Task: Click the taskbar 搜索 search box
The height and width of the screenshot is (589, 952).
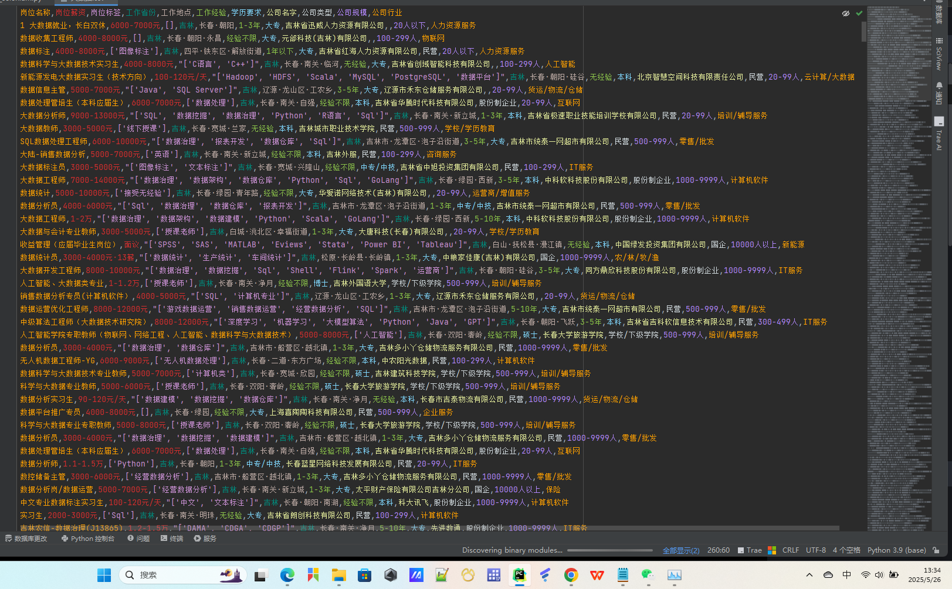Action: click(182, 576)
